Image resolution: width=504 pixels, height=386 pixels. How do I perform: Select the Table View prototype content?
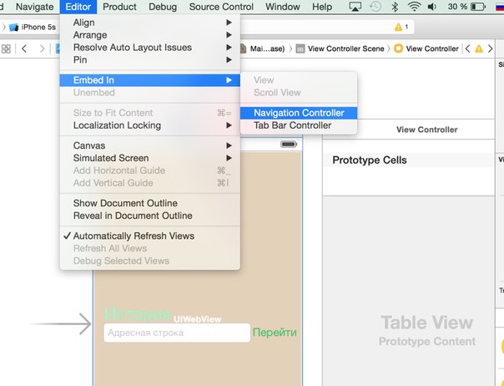[x=427, y=331]
